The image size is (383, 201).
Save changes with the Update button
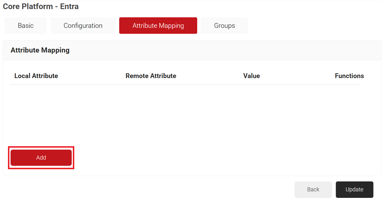pyautogui.click(x=355, y=189)
